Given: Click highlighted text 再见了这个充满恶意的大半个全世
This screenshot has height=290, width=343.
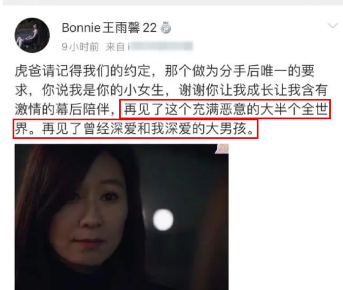Looking at the screenshot, I should (225, 109).
